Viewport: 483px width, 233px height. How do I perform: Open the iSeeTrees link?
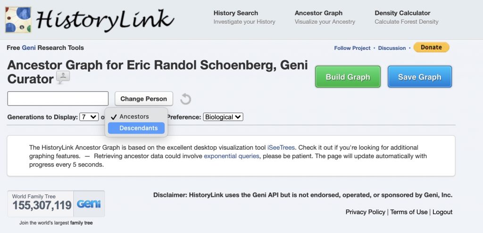click(x=281, y=147)
